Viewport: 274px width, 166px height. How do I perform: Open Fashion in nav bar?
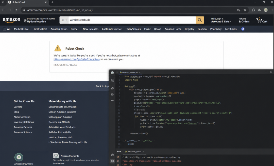click(x=202, y=29)
